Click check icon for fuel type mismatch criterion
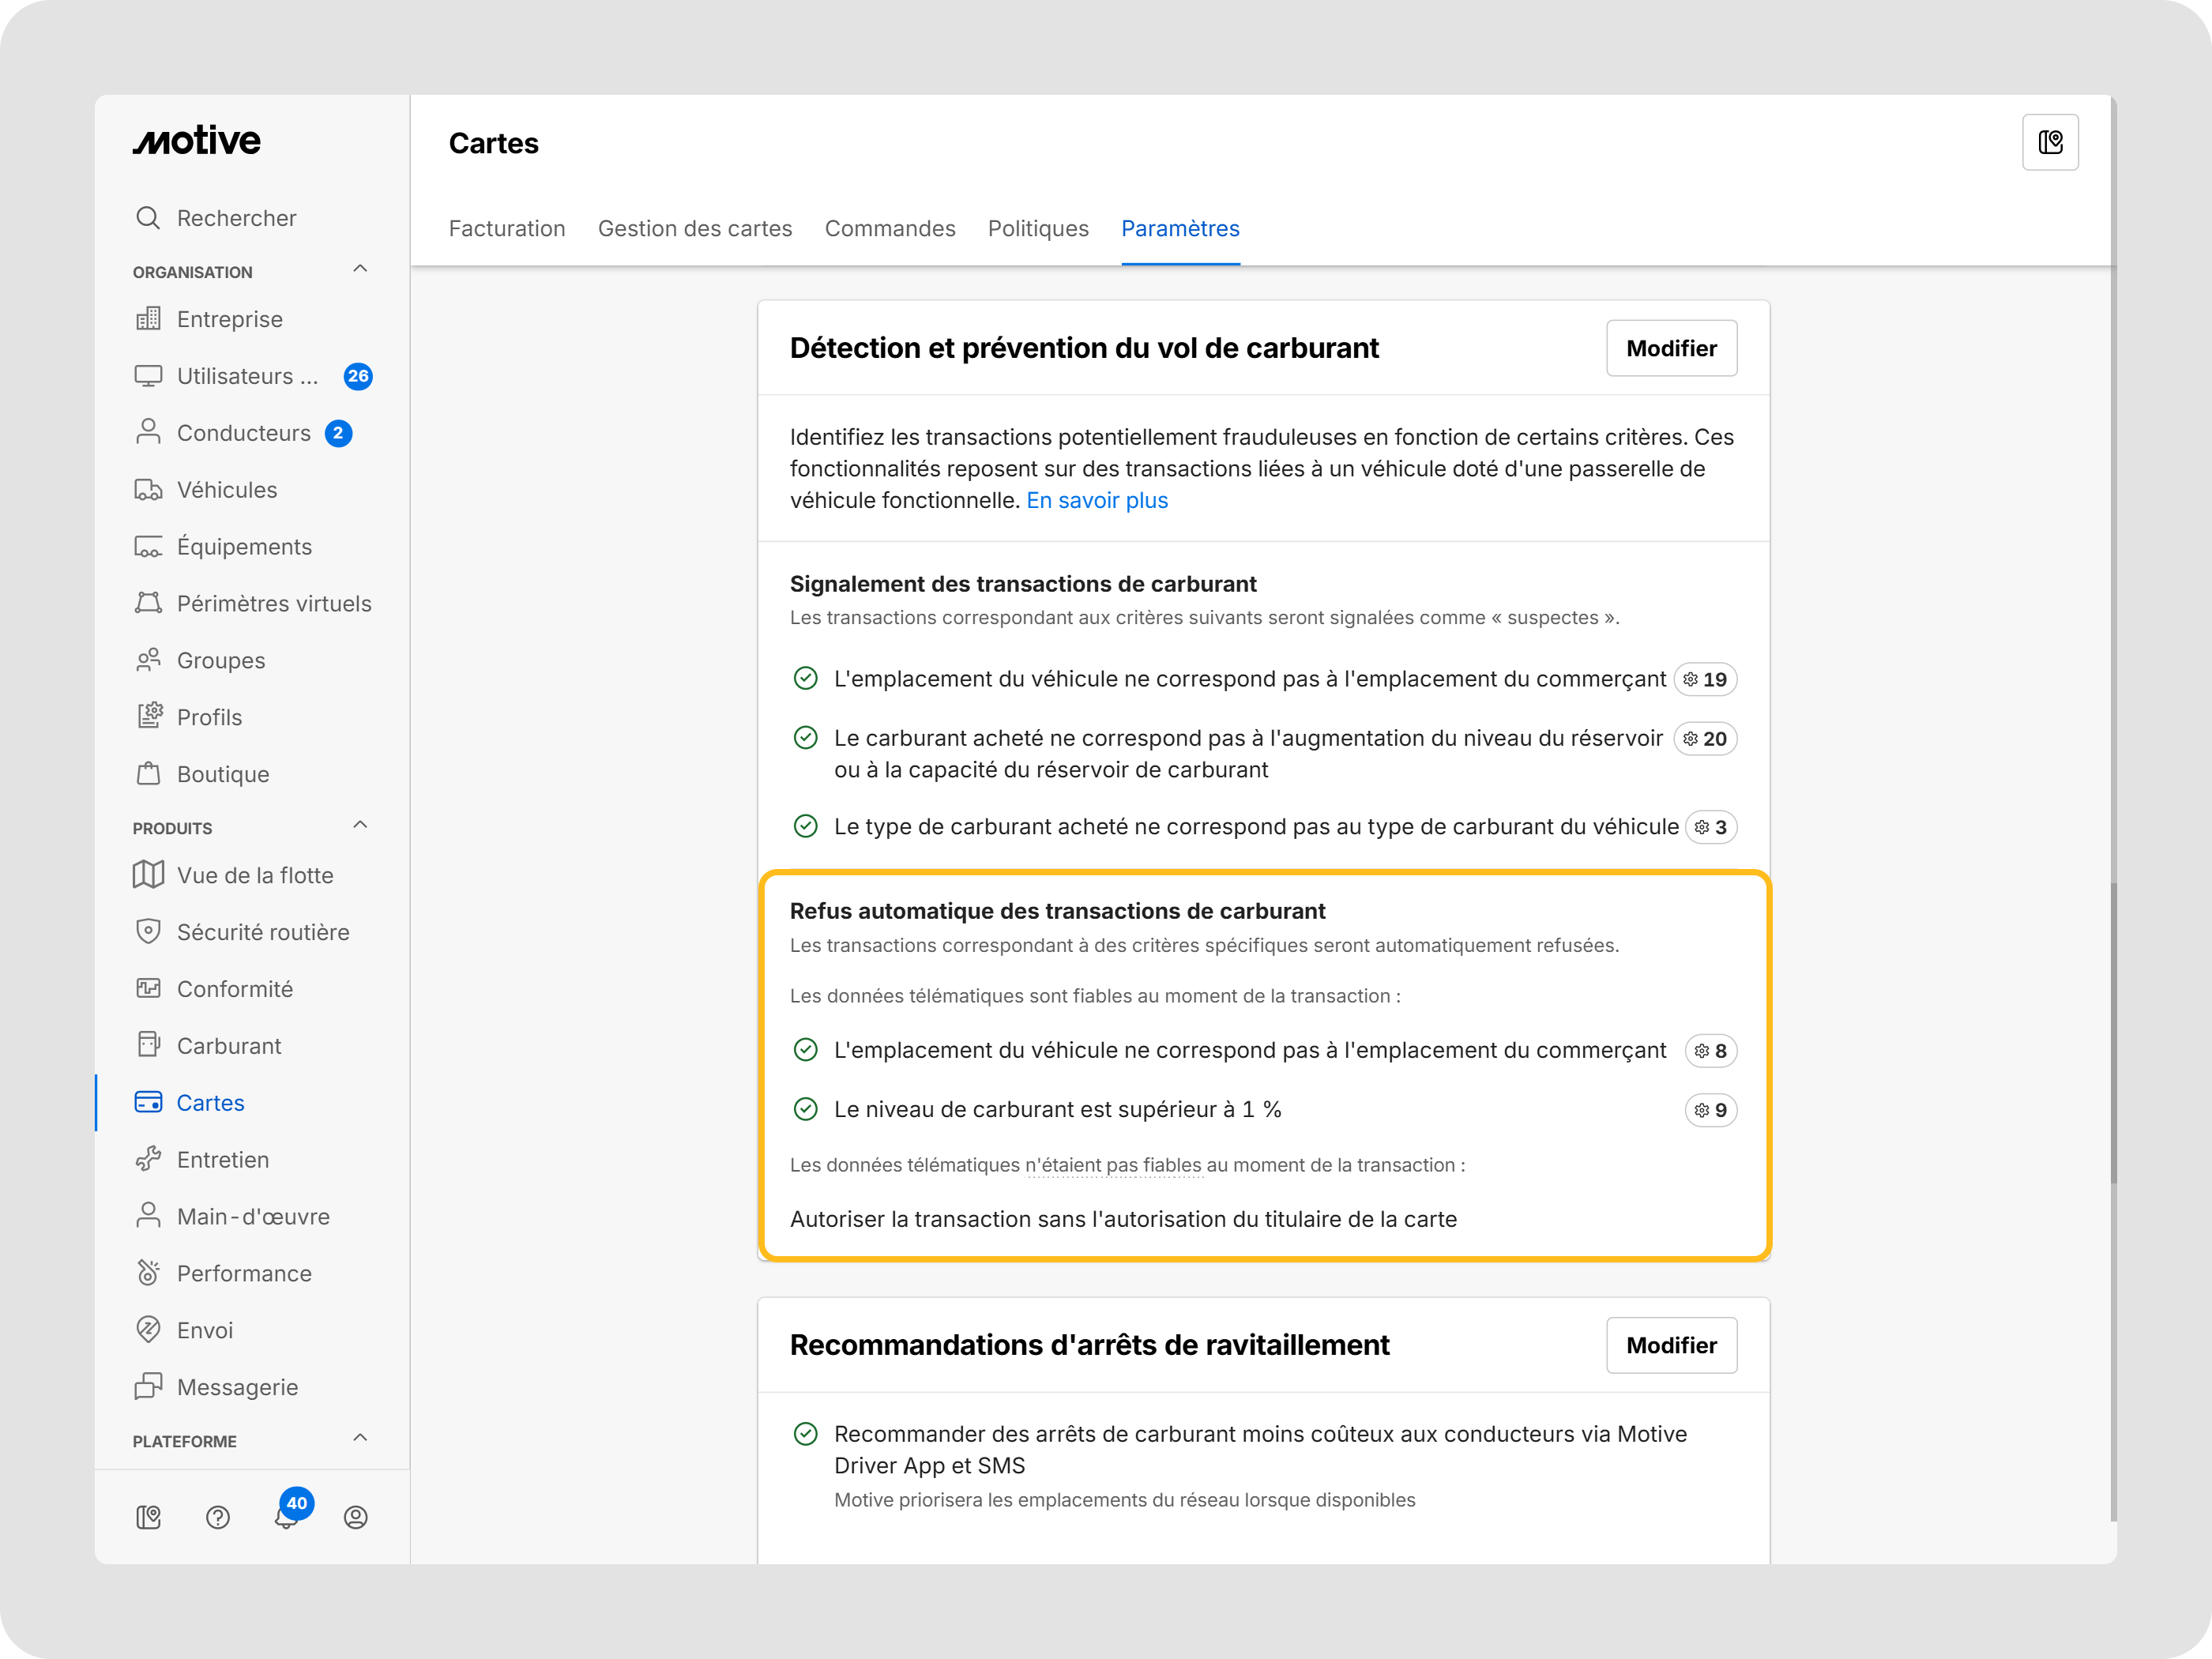This screenshot has width=2212, height=1659. pos(805,826)
